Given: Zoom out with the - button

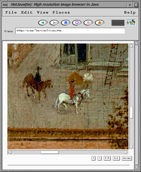Looking at the screenshot, I should pyautogui.click(x=99, y=158).
